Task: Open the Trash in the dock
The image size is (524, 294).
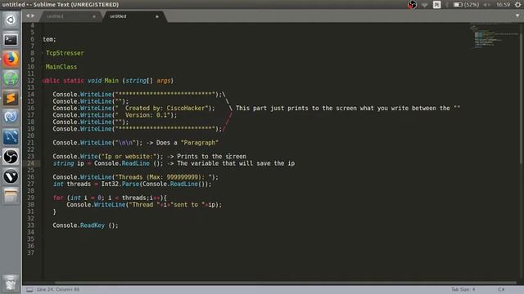Action: click(11, 283)
